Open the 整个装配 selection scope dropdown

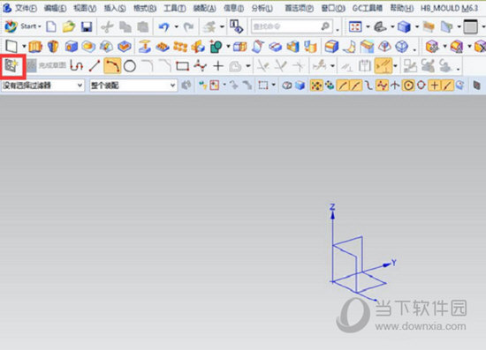[133, 85]
